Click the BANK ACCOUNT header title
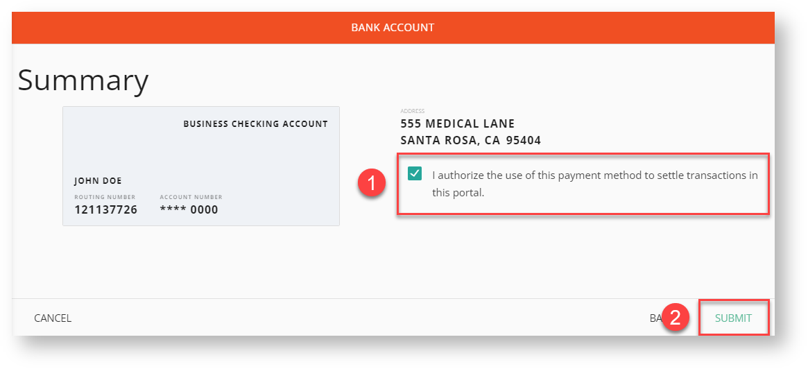Image resolution: width=808 pixels, height=369 pixels. tap(393, 28)
